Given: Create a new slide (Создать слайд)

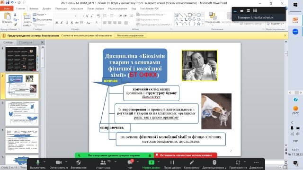Looking at the screenshot, I should (27, 19).
